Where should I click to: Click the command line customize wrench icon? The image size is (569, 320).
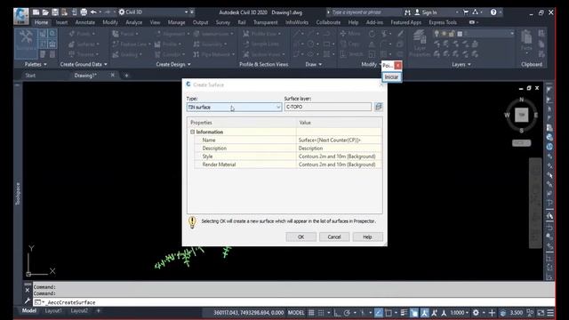click(28, 300)
